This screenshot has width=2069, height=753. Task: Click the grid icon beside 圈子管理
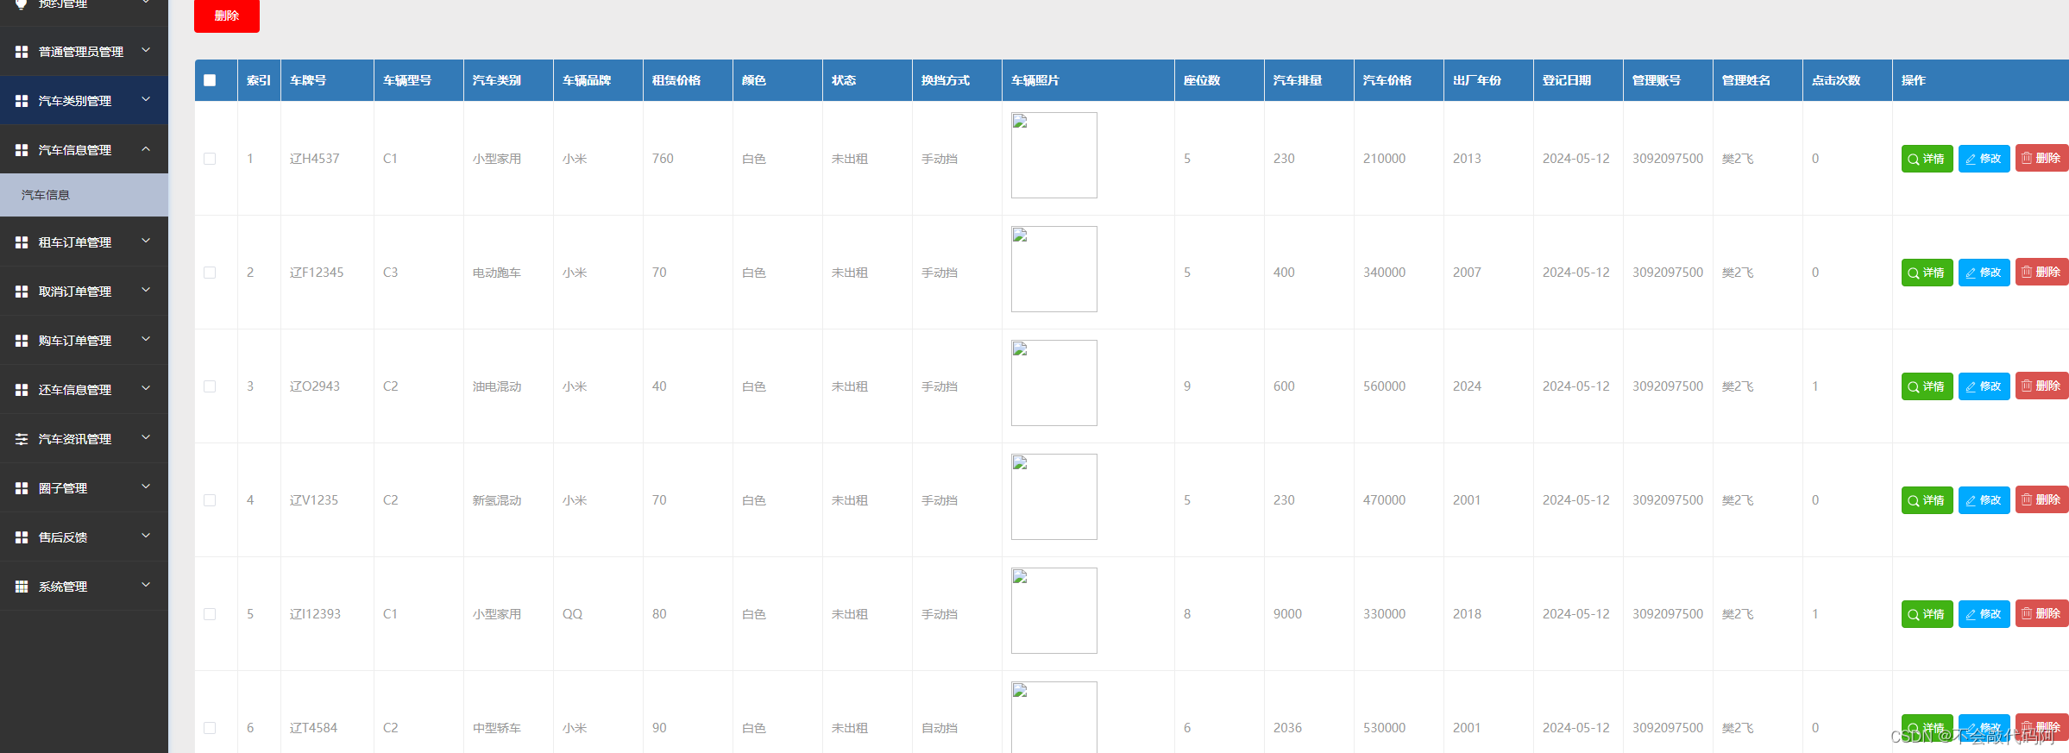22,488
